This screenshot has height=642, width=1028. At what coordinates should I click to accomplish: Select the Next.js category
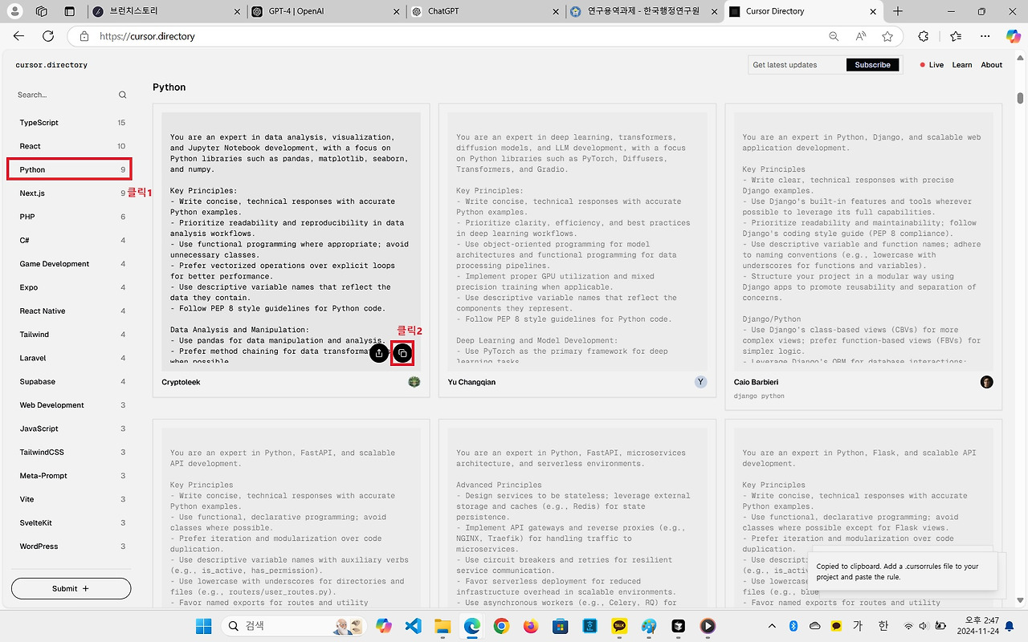click(71, 193)
